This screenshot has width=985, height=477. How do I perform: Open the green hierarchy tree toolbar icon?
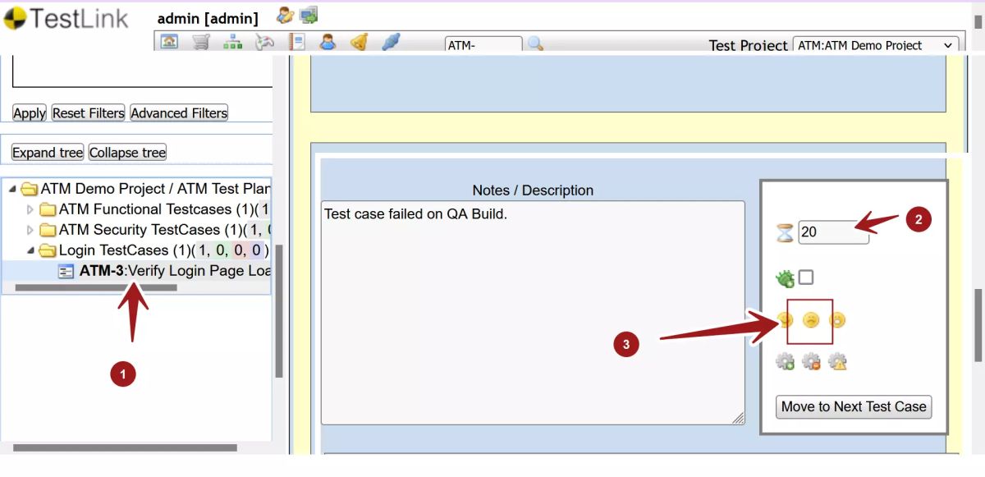(233, 42)
